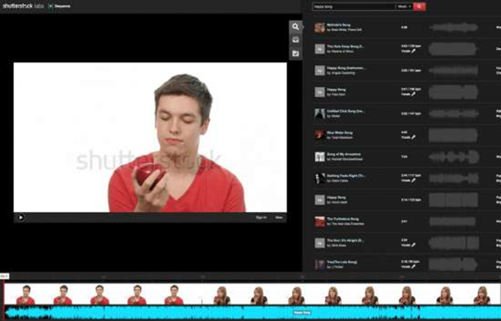The image size is (501, 321).
Task: Select the Nothing Feels Right thumbnail
Action: pyautogui.click(x=320, y=178)
